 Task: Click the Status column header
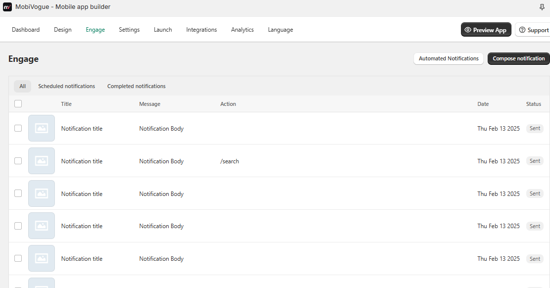[x=534, y=104]
